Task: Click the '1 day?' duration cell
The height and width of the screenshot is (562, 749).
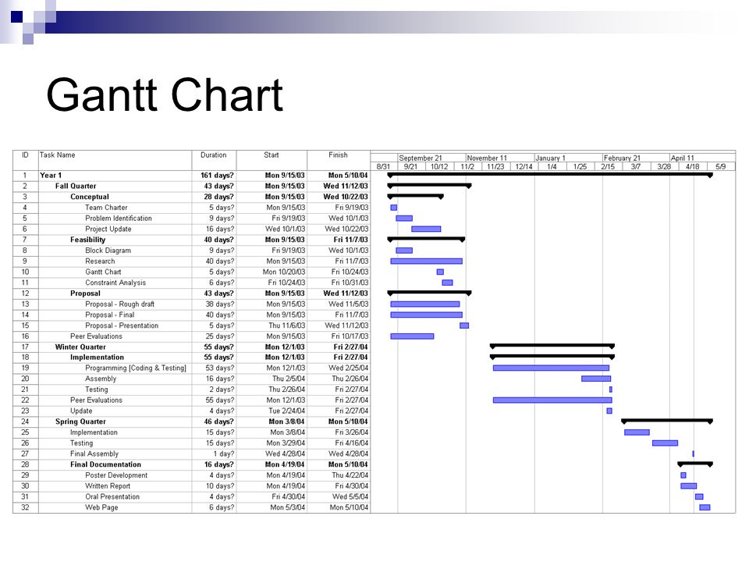Action: tap(224, 454)
